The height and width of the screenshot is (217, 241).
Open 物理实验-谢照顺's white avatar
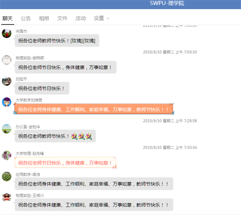click(x=6, y=60)
